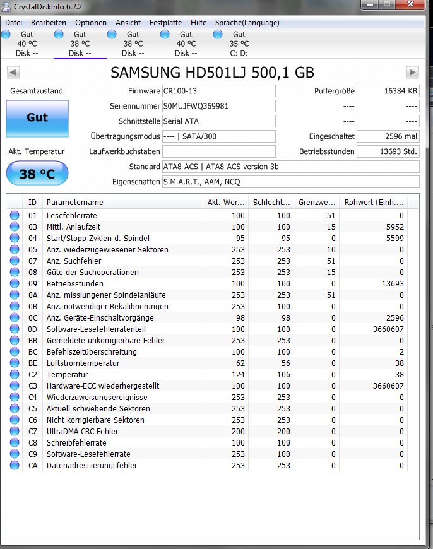
Task: Click the Grenzwe... column header
Action: click(317, 203)
